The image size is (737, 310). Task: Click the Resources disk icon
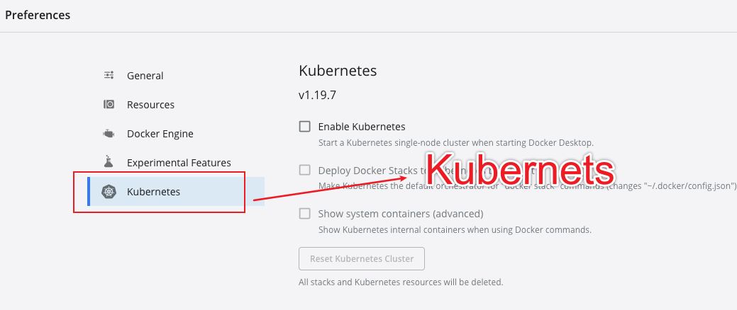click(x=109, y=104)
